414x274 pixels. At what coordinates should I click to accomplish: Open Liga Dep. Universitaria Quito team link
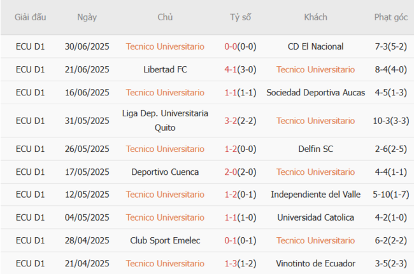(165, 121)
